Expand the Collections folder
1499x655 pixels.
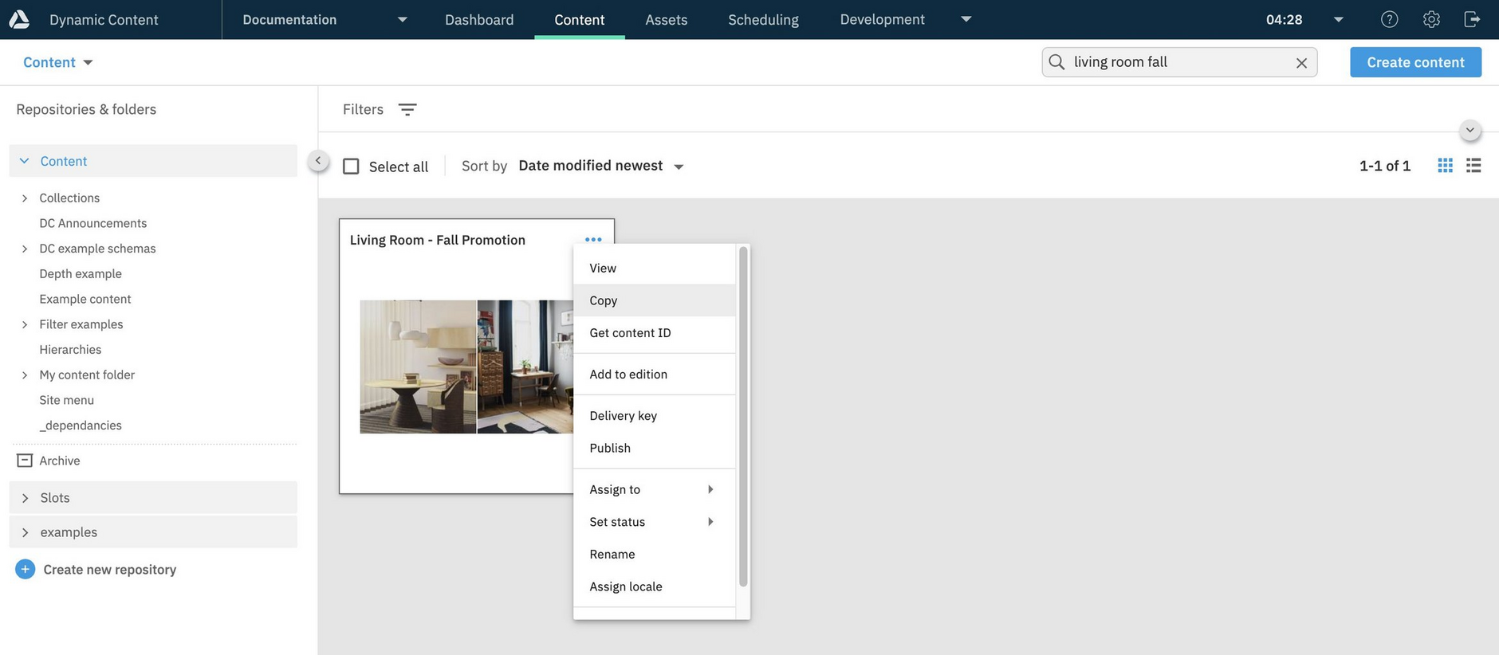click(x=25, y=198)
